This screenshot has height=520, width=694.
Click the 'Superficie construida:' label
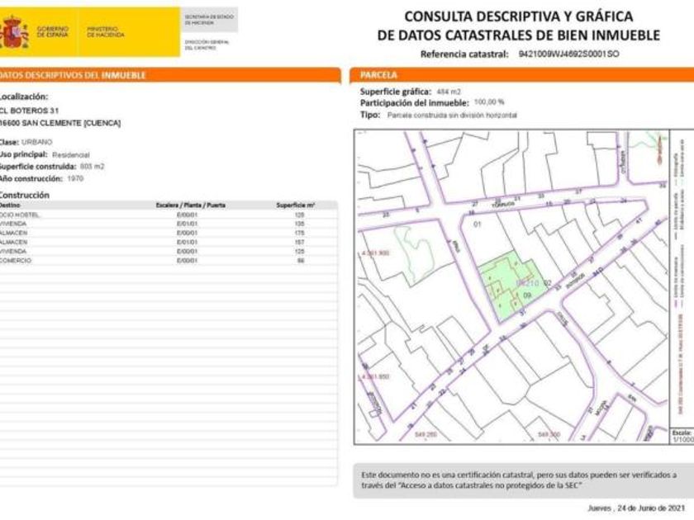(38, 167)
